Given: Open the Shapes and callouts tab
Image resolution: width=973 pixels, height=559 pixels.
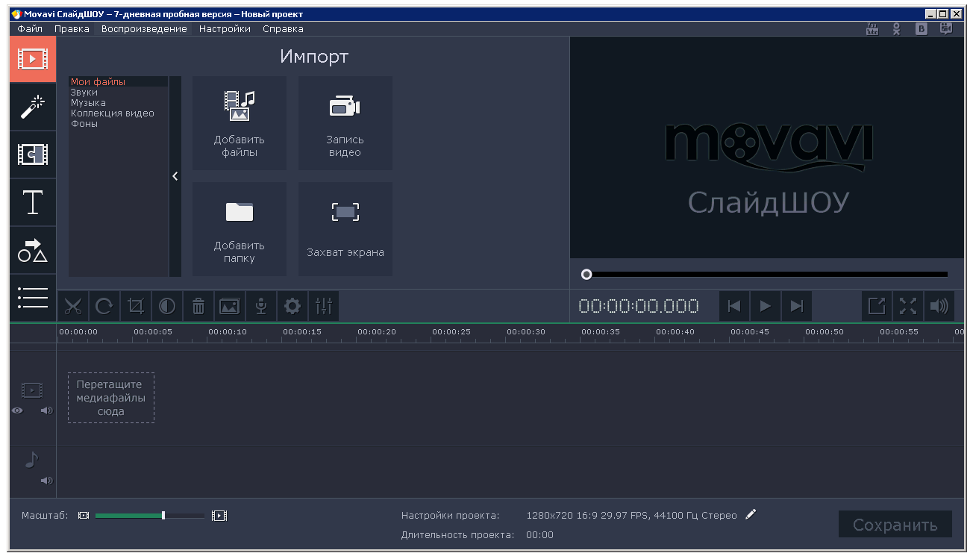Looking at the screenshot, I should (33, 250).
